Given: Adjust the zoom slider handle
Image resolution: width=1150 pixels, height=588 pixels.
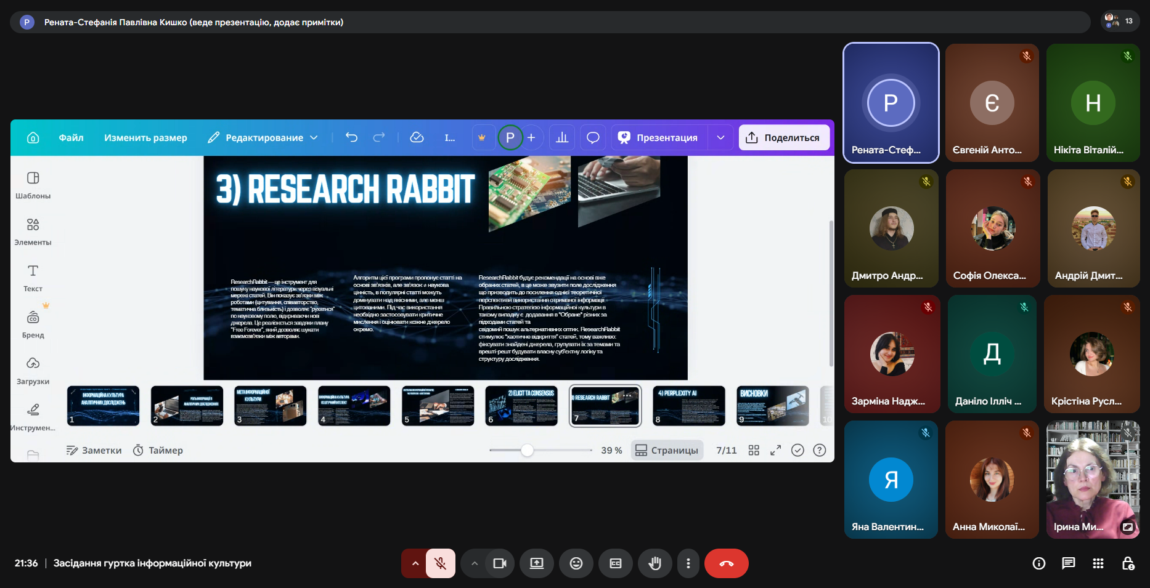Looking at the screenshot, I should point(527,450).
